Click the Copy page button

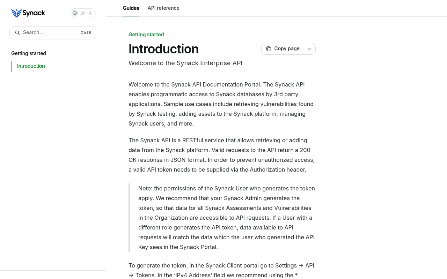(283, 49)
